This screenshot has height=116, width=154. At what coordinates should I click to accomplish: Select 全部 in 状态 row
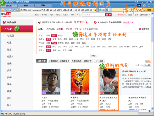click(48, 36)
